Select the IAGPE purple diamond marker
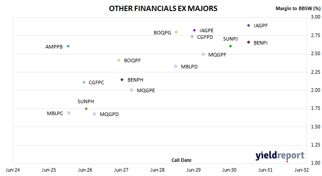The image size is (322, 176). pos(194,30)
